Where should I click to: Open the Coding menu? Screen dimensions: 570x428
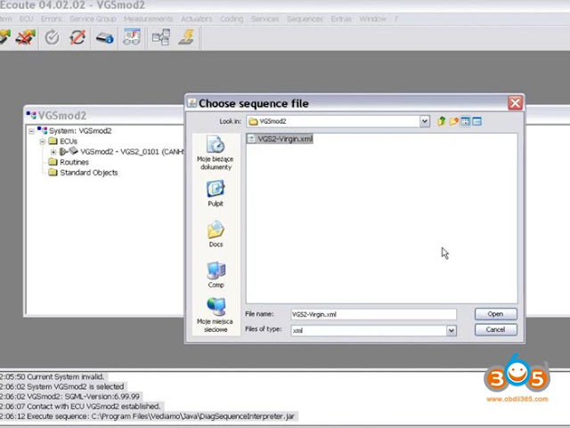(x=232, y=19)
